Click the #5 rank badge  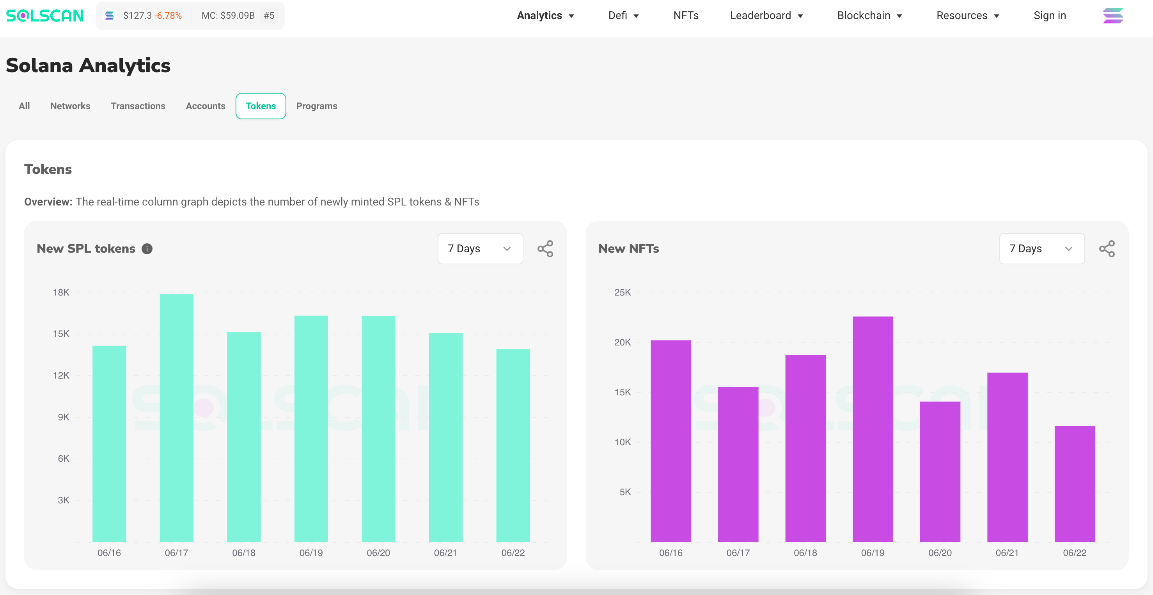point(269,16)
